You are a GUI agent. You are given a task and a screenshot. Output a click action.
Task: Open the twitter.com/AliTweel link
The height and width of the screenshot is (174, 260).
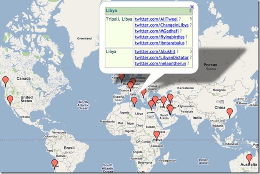[x=156, y=19]
